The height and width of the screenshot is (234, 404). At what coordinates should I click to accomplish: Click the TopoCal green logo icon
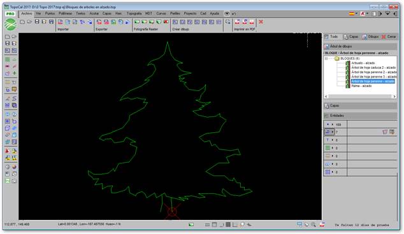(x=11, y=24)
